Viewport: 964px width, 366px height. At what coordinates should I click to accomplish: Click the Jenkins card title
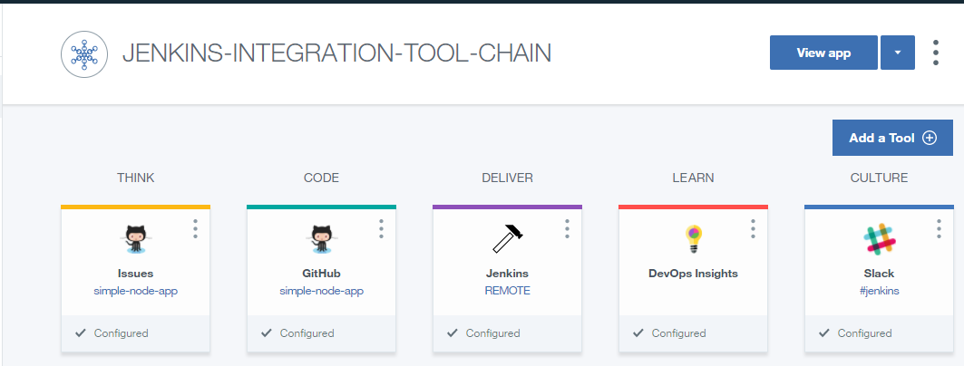pos(507,274)
